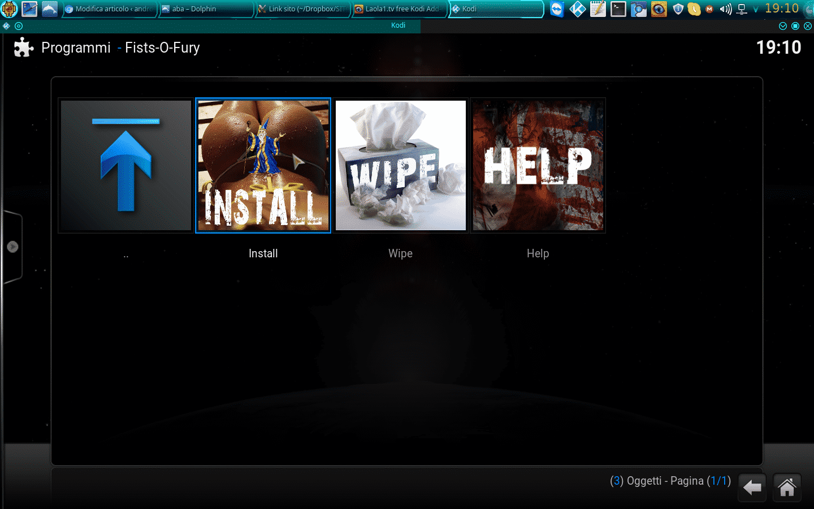Launch the terminal from panel
The image size is (814, 509).
pos(618,9)
